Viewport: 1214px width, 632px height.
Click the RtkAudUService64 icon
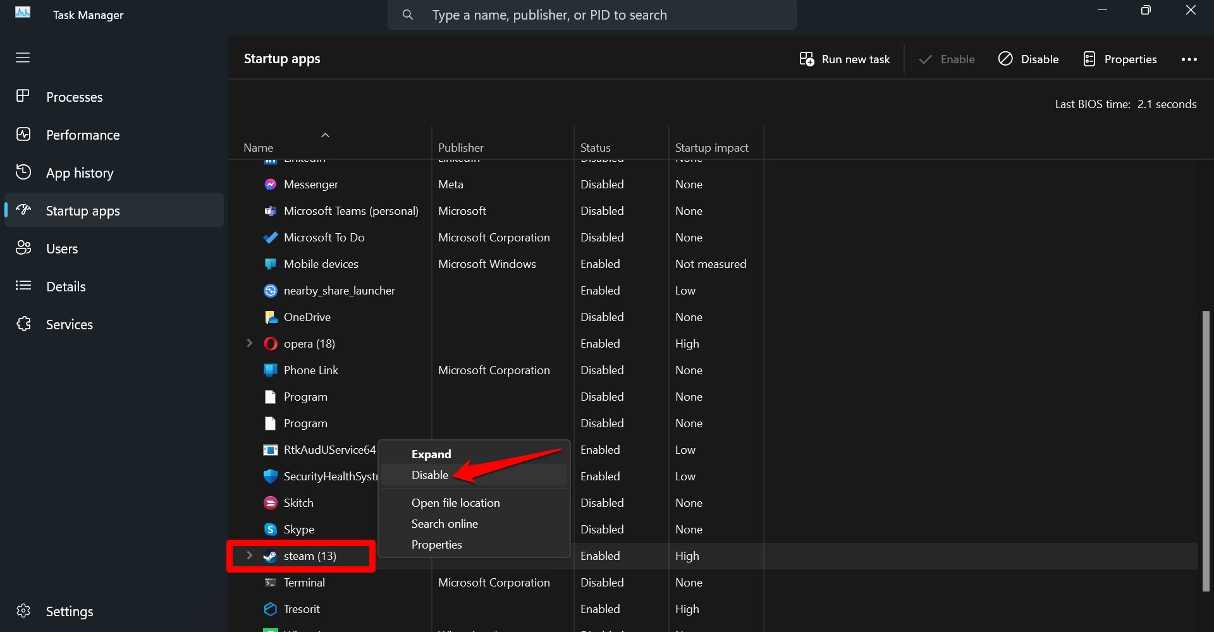(x=270, y=450)
